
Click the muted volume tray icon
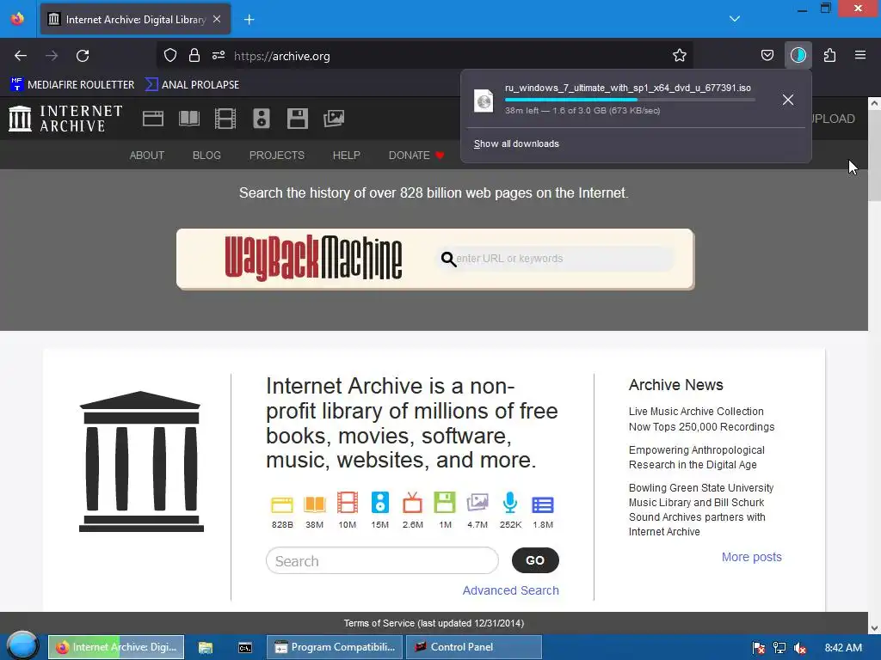800,648
